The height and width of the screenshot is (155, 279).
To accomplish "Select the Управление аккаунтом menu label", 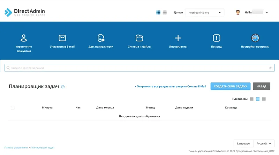I will [x=24, y=49].
